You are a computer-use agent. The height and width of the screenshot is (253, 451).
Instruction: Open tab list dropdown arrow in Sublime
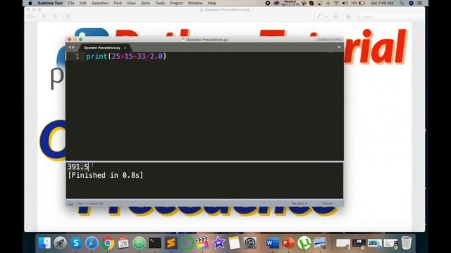(x=339, y=47)
